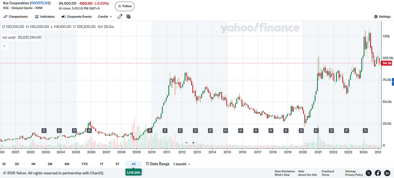394x178 pixels.
Task: Click the vol undr 25,037,240.00 legend
Action: 22,37
